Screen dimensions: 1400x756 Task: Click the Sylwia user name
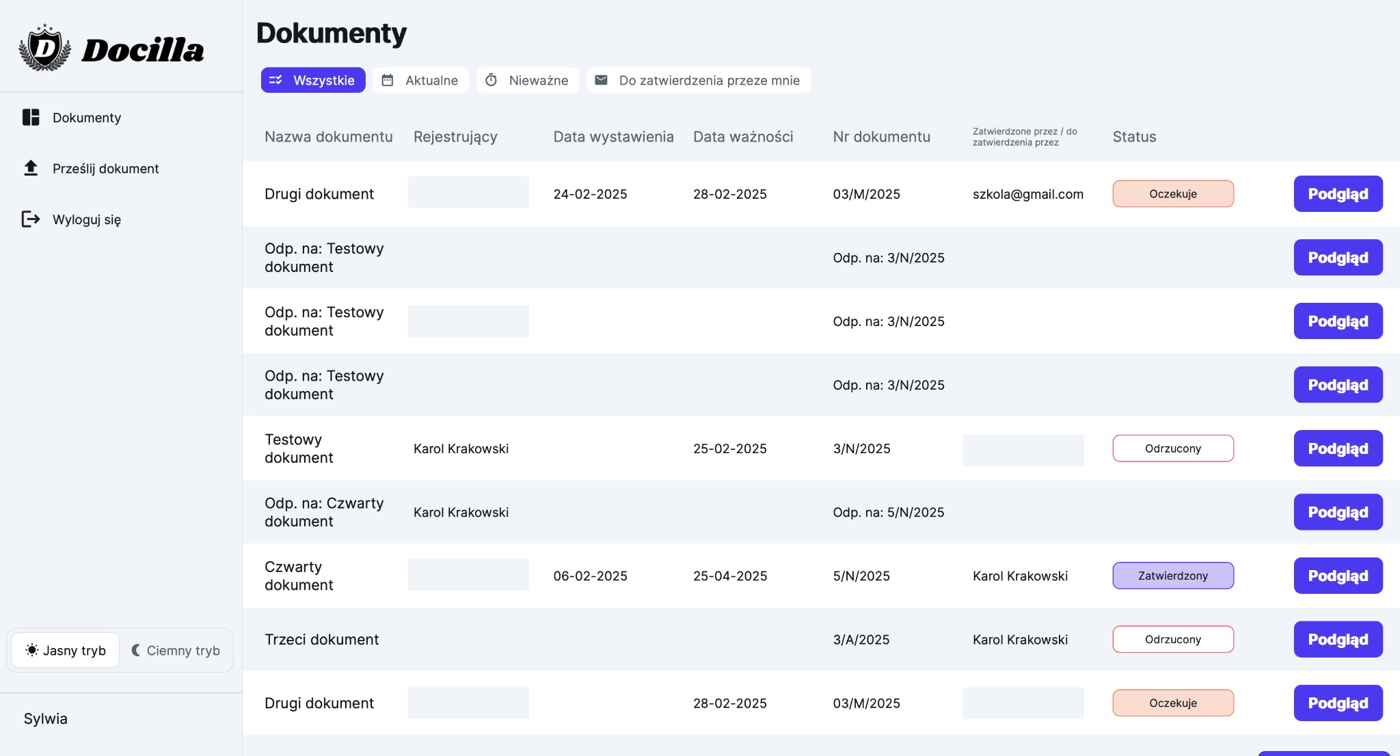coord(46,718)
